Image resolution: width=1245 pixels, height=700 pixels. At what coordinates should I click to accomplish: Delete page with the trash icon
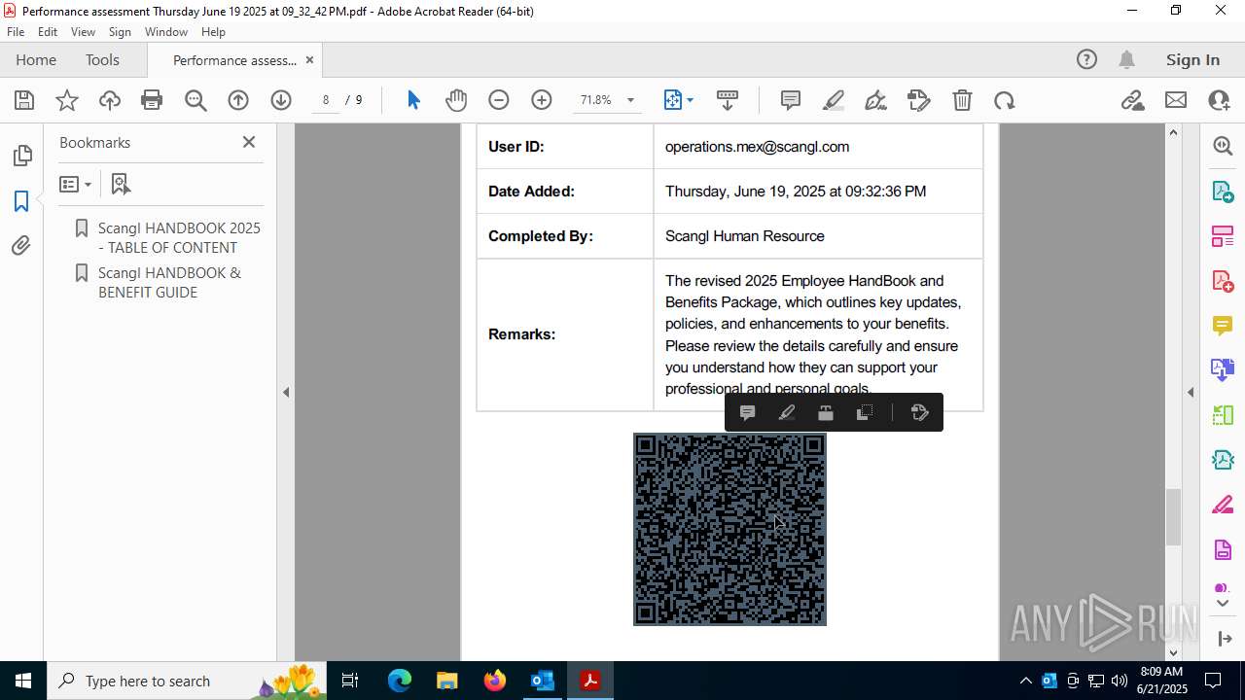click(x=962, y=100)
